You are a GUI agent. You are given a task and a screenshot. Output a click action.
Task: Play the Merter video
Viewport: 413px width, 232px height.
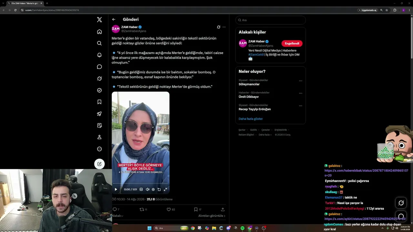[116, 189]
